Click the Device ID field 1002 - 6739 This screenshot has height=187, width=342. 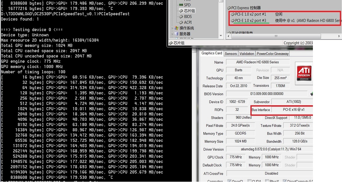coord(237,102)
